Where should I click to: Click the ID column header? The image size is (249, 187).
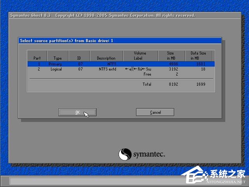pos(79,56)
